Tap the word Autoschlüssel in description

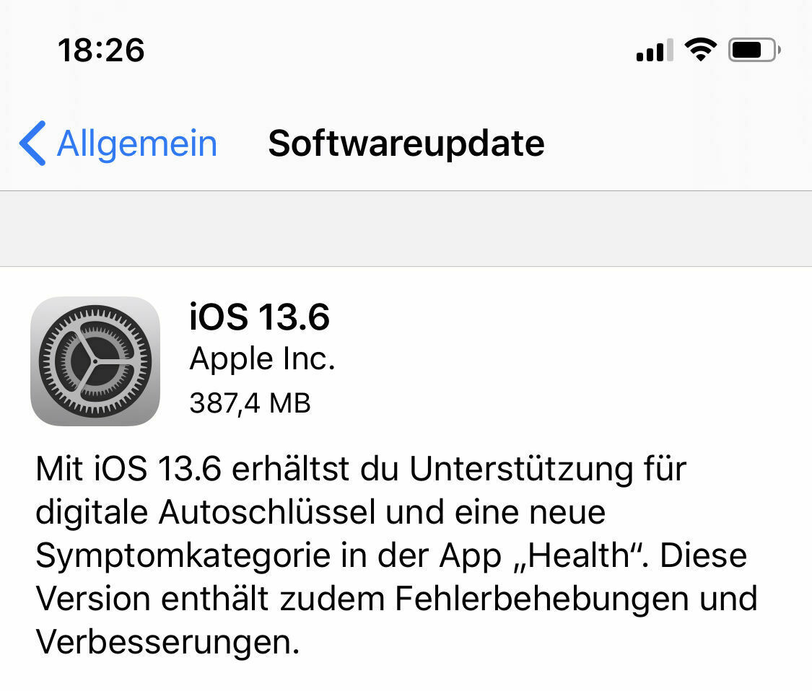point(266,512)
